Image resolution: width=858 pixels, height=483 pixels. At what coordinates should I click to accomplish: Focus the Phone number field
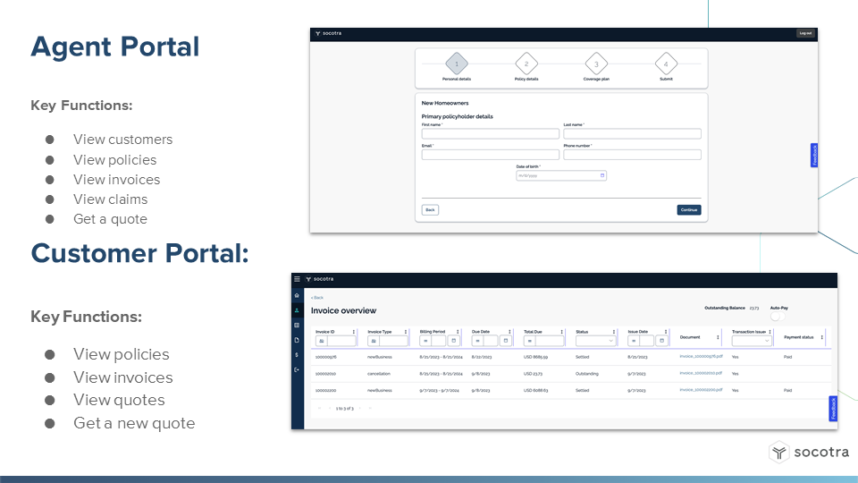tap(632, 155)
